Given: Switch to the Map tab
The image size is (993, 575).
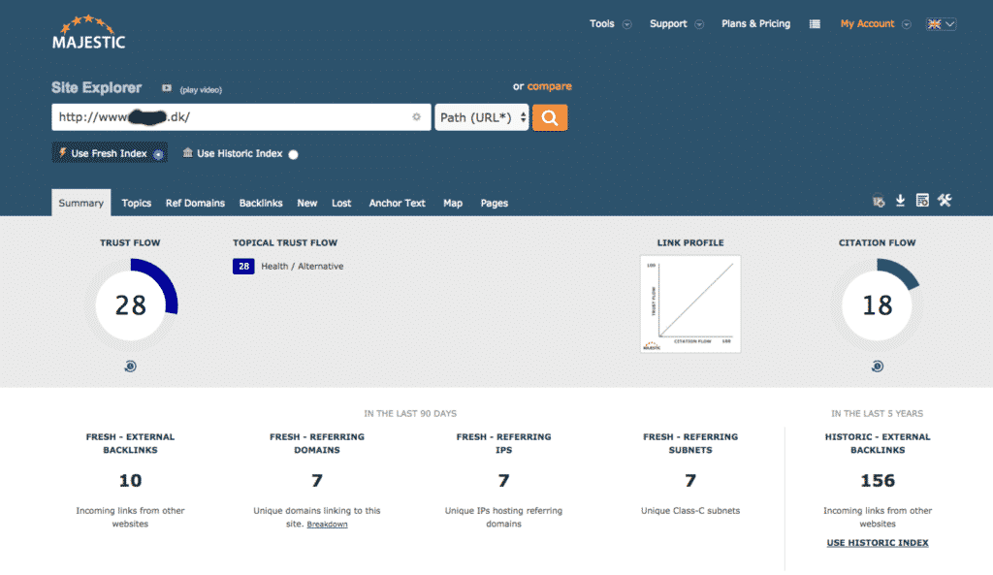Looking at the screenshot, I should click(453, 204).
